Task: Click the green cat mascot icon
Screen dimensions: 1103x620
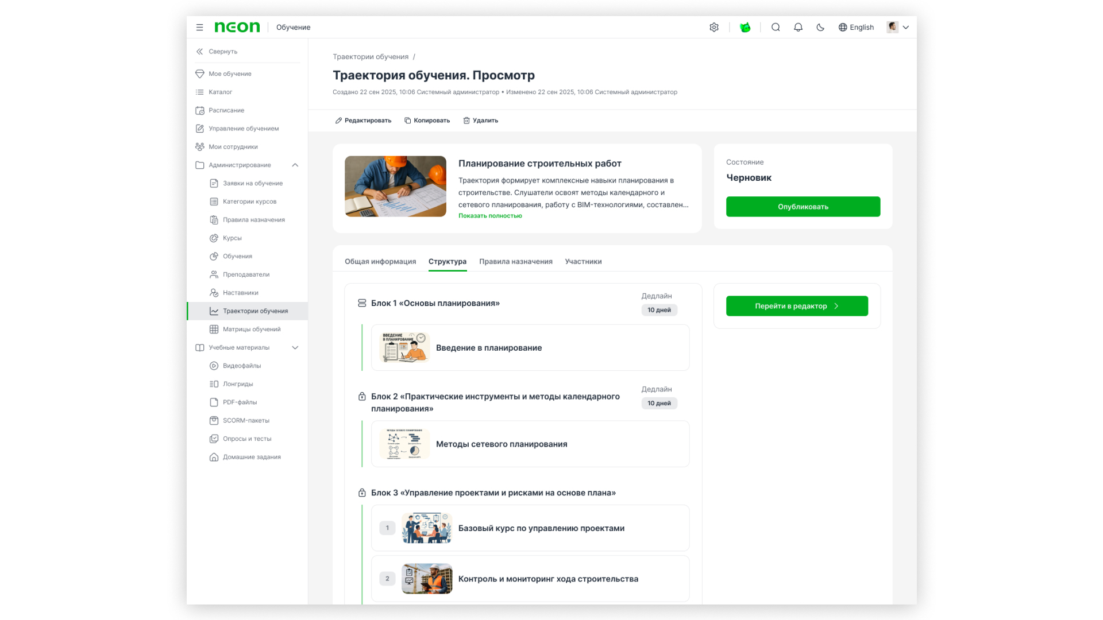Action: [745, 27]
